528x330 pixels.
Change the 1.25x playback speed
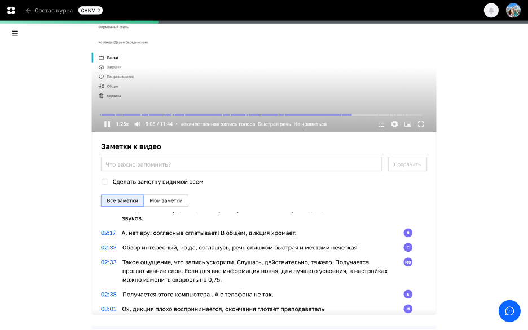tap(122, 124)
